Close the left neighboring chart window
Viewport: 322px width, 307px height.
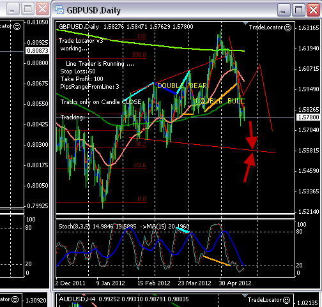coord(43,9)
